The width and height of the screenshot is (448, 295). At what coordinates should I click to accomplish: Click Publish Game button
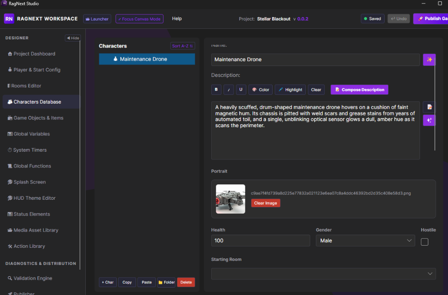(431, 18)
